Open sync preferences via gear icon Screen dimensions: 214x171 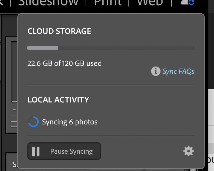[189, 151]
